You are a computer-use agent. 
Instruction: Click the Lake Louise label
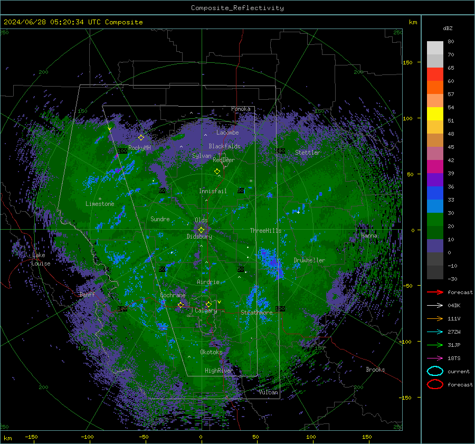coord(41,259)
